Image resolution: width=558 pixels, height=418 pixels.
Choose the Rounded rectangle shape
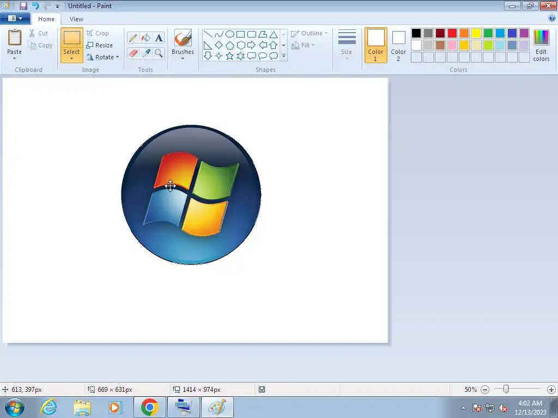(252, 34)
